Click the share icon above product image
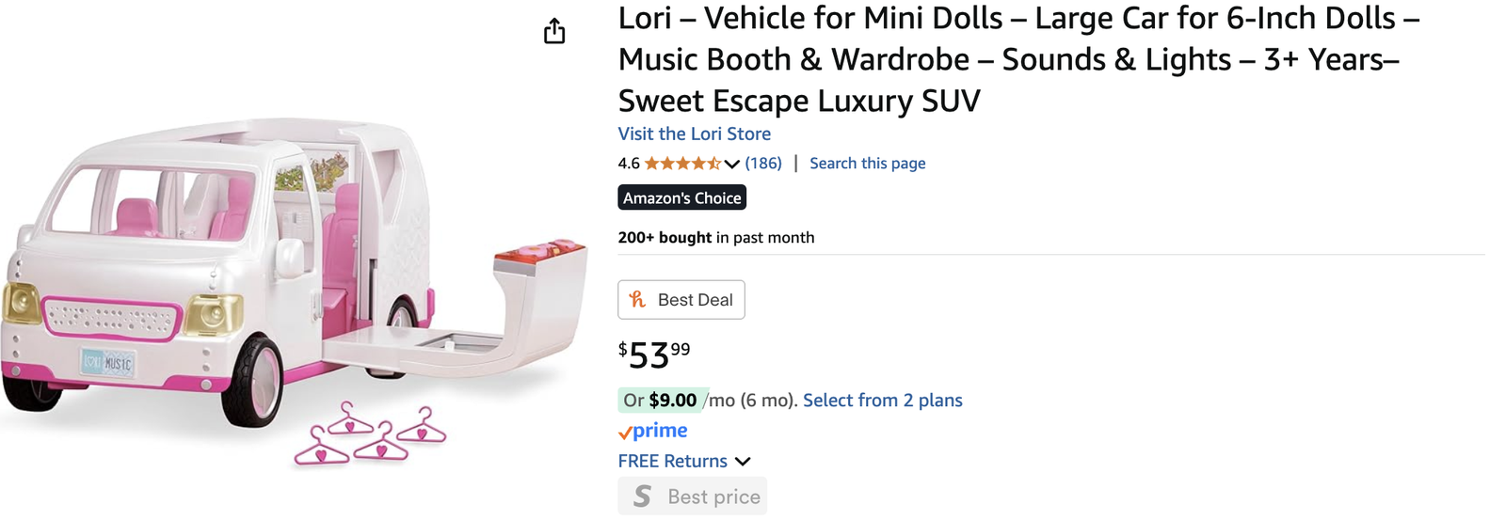This screenshot has width=1506, height=520. coord(554,31)
